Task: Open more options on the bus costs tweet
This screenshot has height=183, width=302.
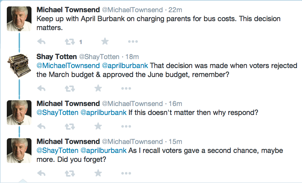Action: tap(133, 42)
